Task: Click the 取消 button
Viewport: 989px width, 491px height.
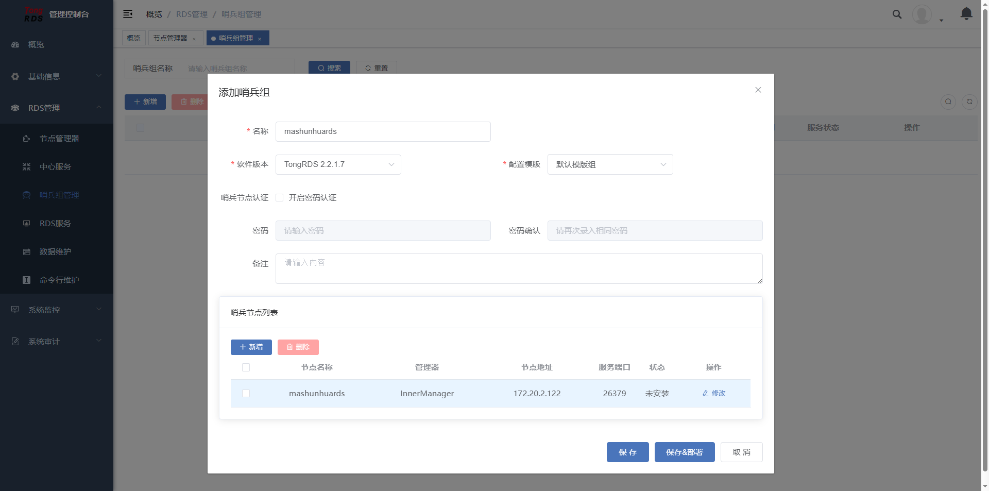Action: [742, 452]
